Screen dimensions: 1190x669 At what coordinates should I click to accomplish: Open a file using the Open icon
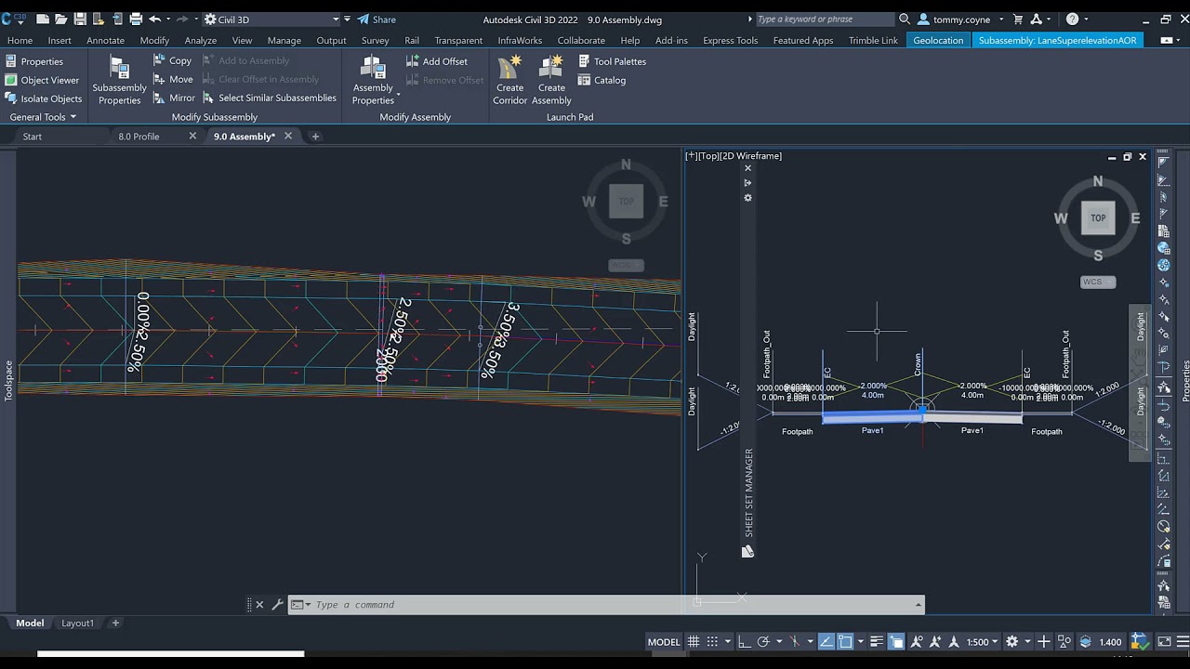coord(61,19)
